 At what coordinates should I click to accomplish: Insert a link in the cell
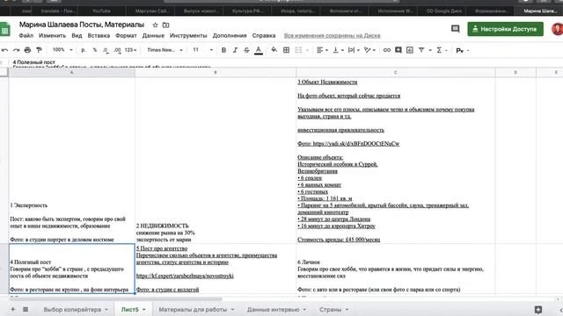[387, 50]
